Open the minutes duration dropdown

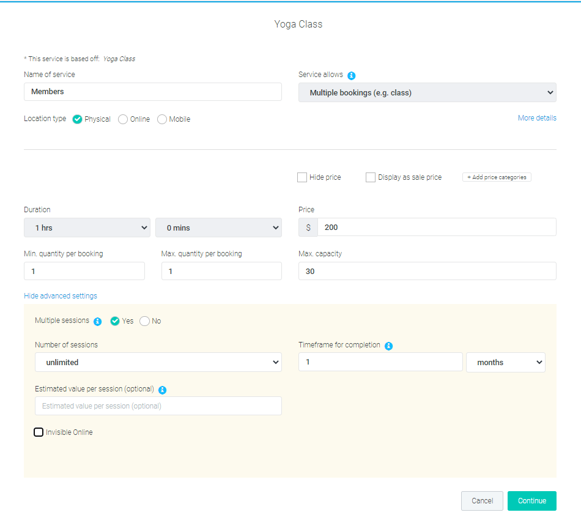click(x=218, y=227)
